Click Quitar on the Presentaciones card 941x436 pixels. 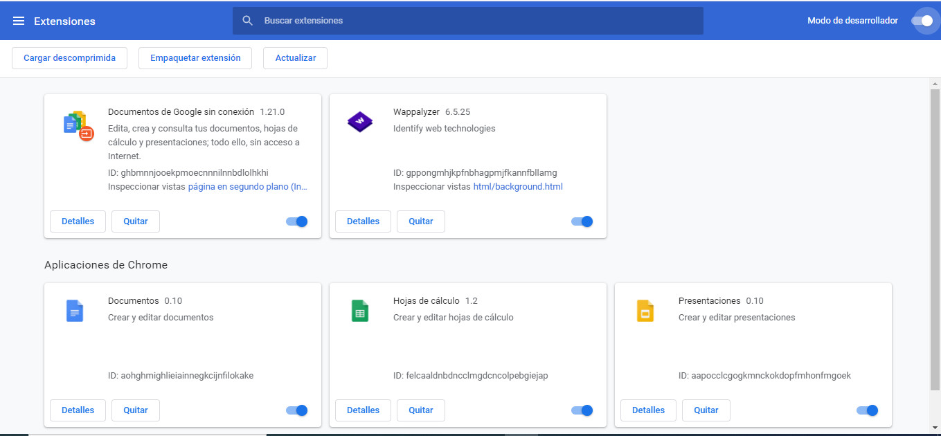tap(706, 410)
